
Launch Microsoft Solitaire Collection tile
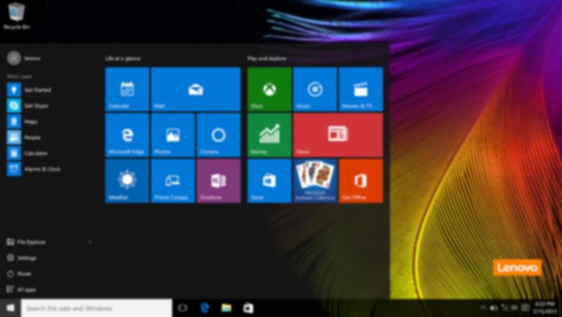[315, 181]
